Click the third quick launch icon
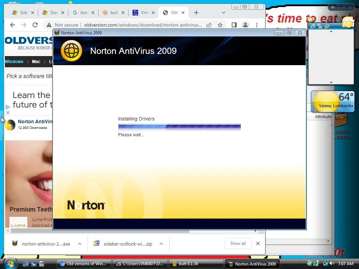 [x=41, y=264]
